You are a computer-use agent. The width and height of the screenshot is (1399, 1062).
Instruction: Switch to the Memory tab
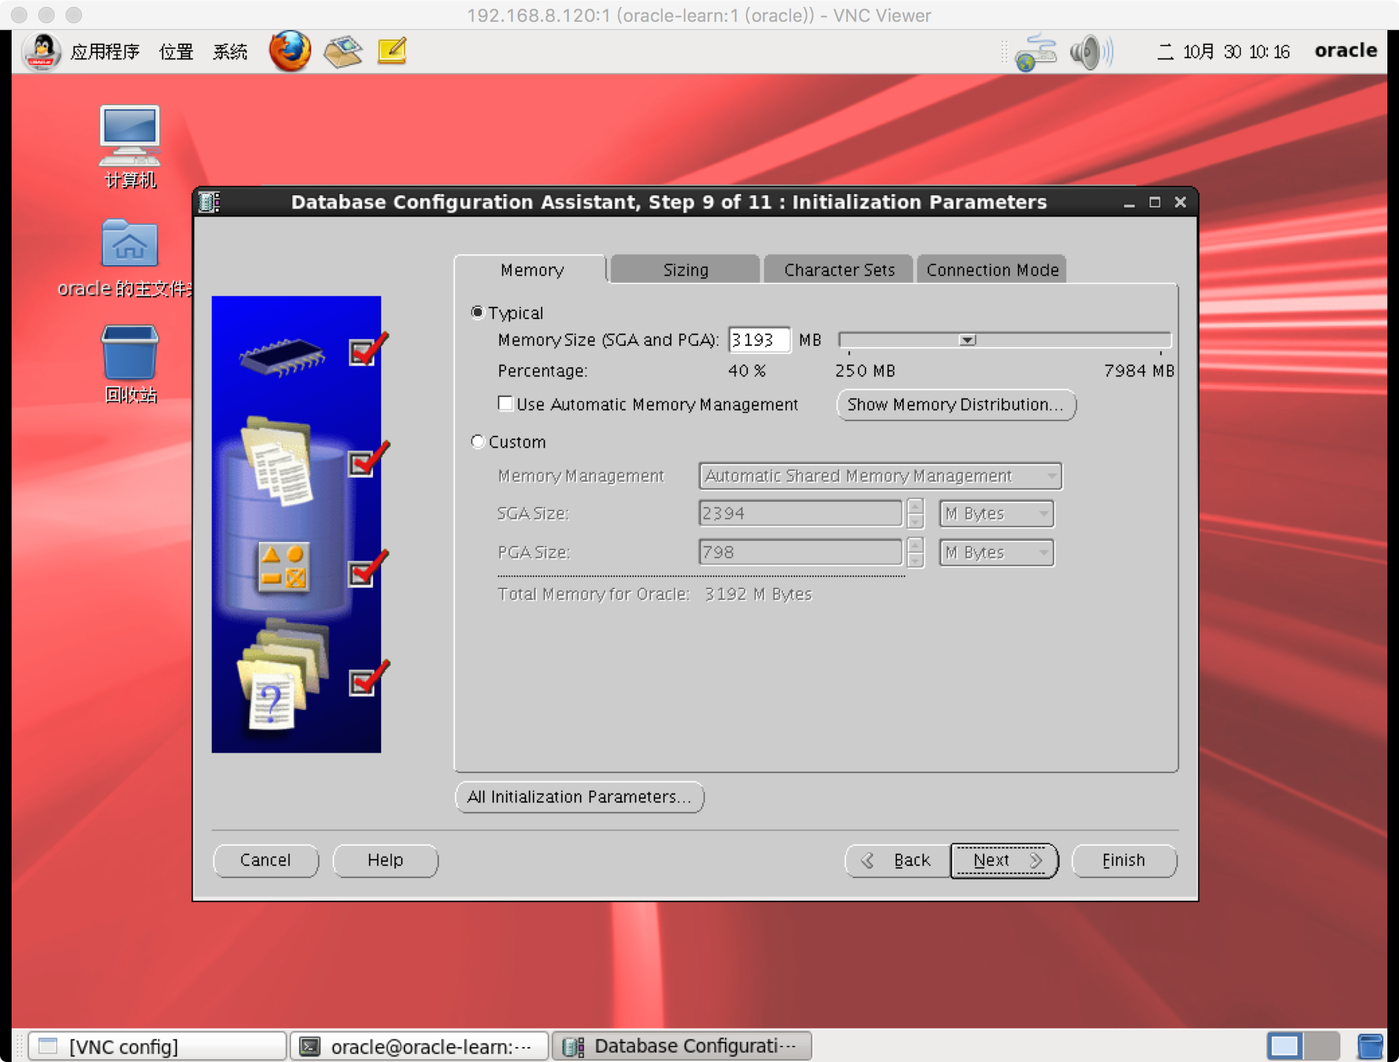click(531, 270)
